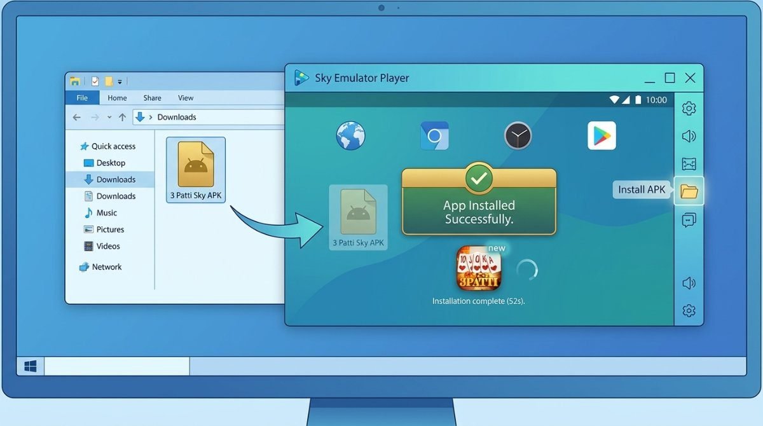
Task: Open the globe browser app in the emulator
Action: tap(350, 135)
